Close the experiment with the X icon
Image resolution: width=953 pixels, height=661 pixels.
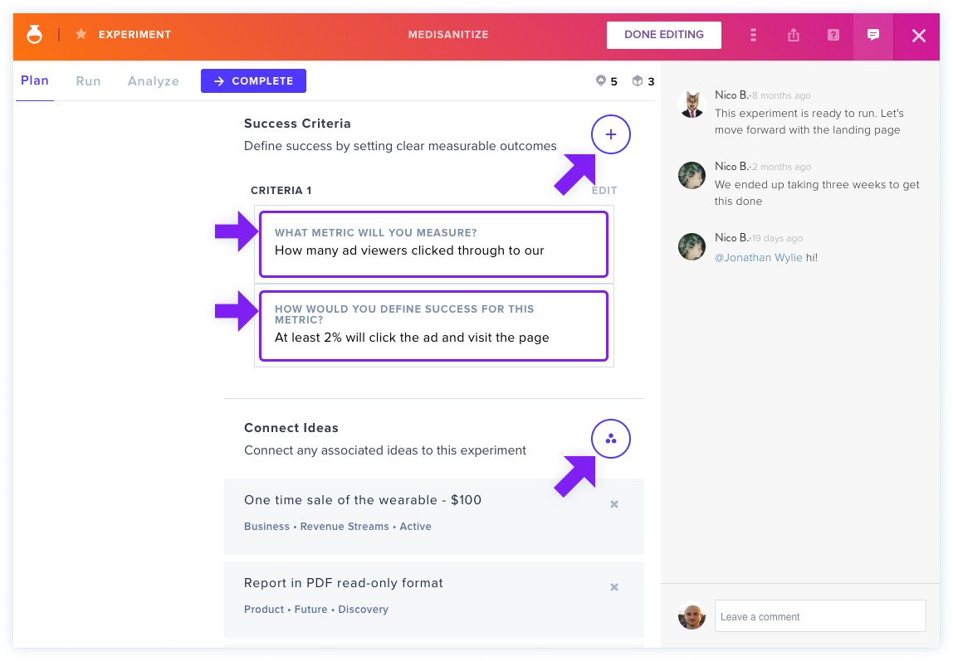click(918, 35)
